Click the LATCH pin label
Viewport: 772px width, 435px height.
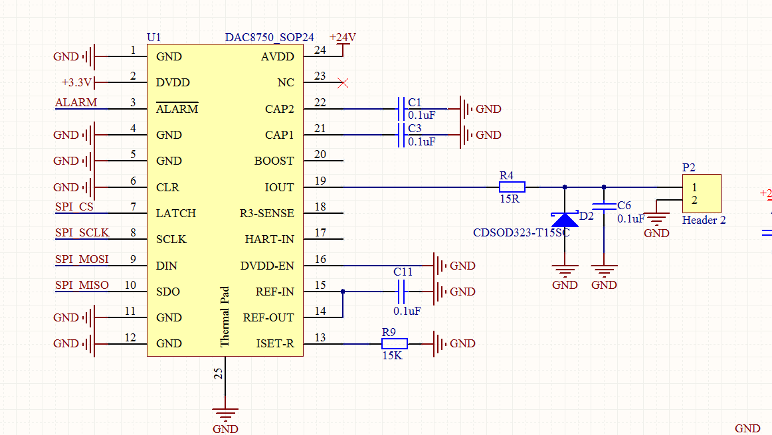[x=176, y=214]
